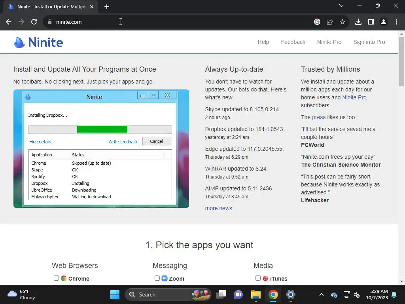The width and height of the screenshot is (405, 304).
Task: Click 'AIMP updated to 5.11.2436.' text
Action: click(x=239, y=188)
